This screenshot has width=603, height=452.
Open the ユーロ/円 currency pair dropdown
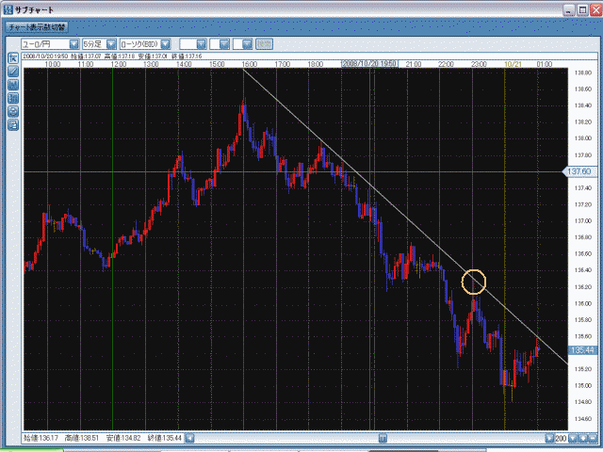73,44
